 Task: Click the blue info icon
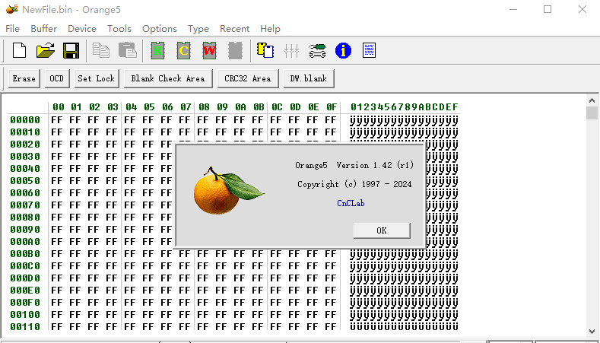(344, 51)
